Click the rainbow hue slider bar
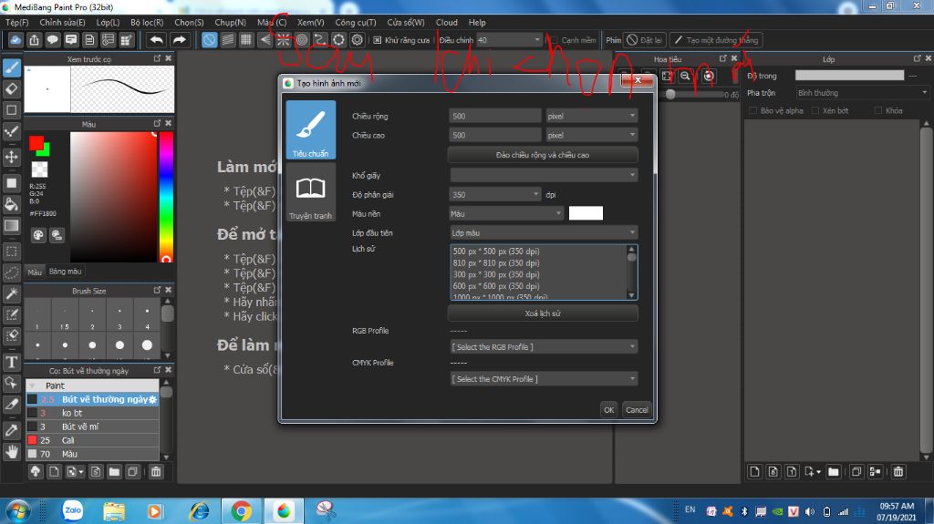934x524 pixels. point(166,197)
